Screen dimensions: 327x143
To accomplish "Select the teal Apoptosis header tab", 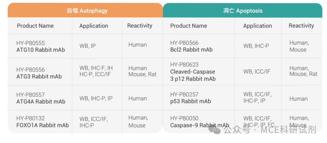I will [243, 10].
